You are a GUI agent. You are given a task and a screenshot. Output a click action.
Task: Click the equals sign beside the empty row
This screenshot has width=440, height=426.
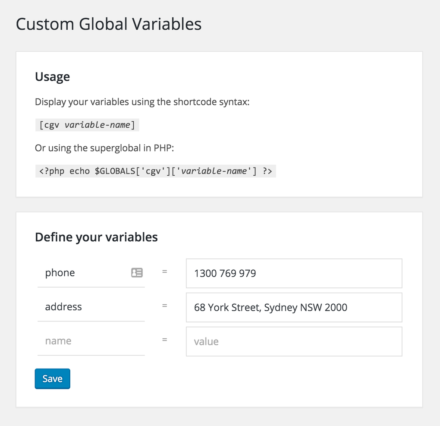tap(165, 340)
